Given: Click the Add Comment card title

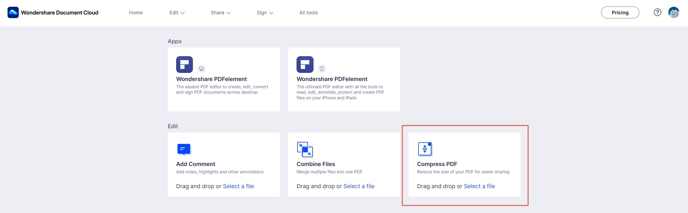Looking at the screenshot, I should click(196, 164).
